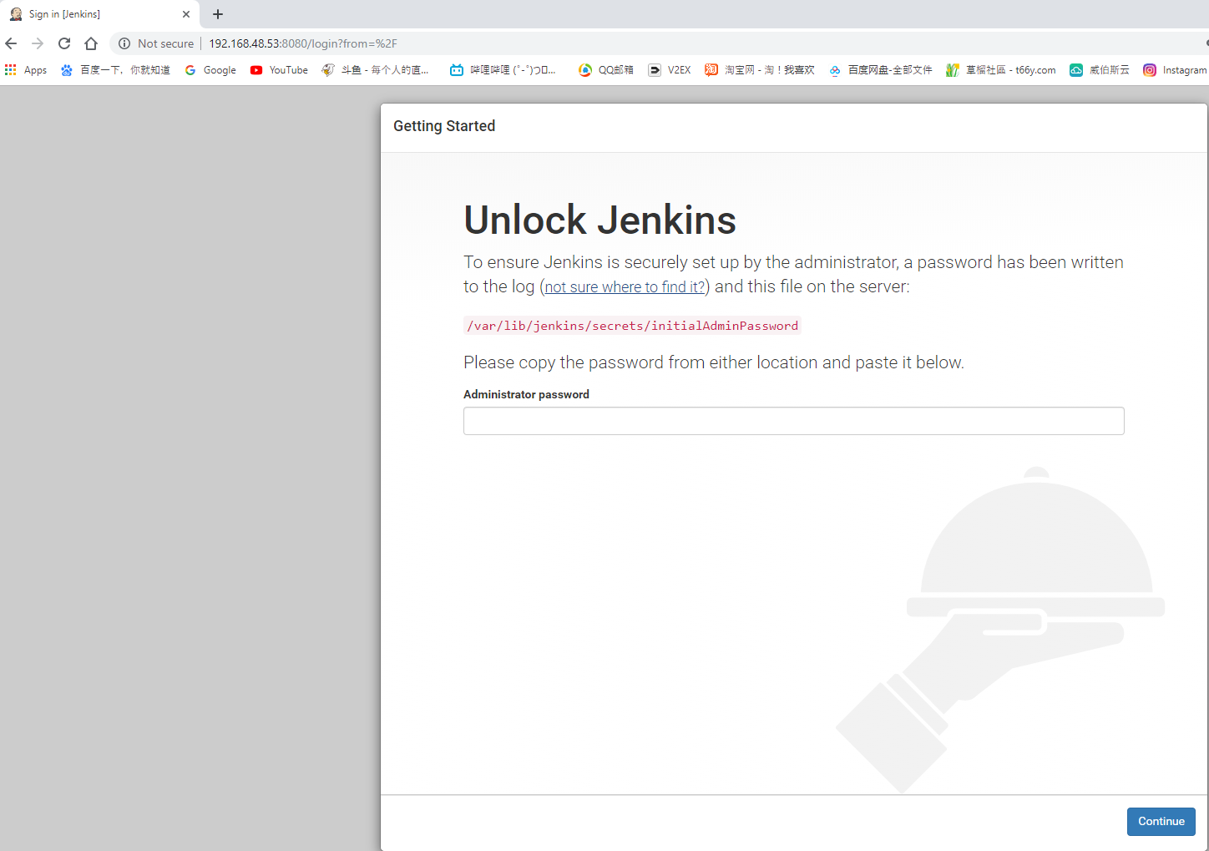This screenshot has height=851, width=1209.
Task: Click the Continue button
Action: click(1161, 821)
